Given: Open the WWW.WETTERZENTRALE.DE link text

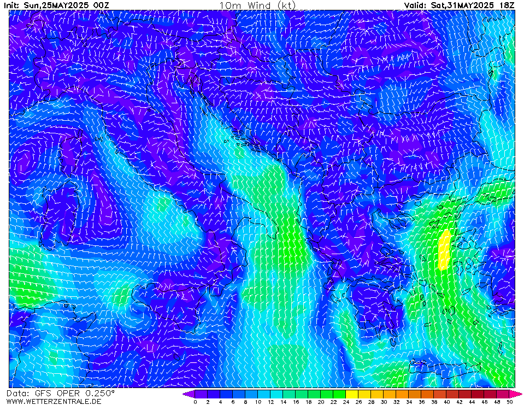Looking at the screenshot, I should coord(54,401).
